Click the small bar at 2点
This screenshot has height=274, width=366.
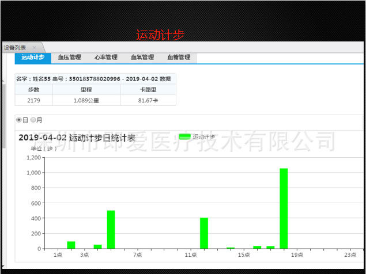[x=71, y=245]
